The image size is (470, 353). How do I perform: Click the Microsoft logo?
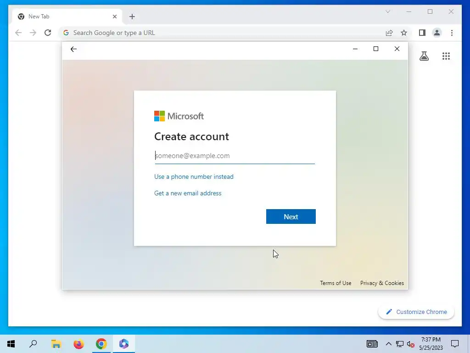click(x=179, y=116)
